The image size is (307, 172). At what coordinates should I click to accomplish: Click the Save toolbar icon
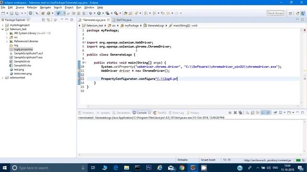tap(12, 13)
